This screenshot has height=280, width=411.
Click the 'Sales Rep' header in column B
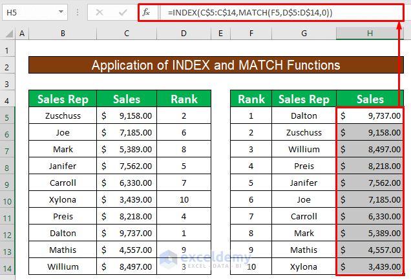tap(63, 99)
